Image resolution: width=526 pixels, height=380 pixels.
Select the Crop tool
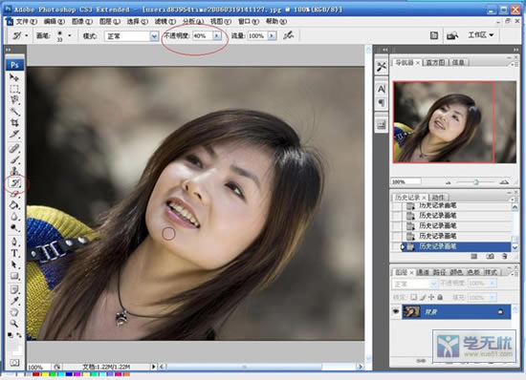pos(14,122)
